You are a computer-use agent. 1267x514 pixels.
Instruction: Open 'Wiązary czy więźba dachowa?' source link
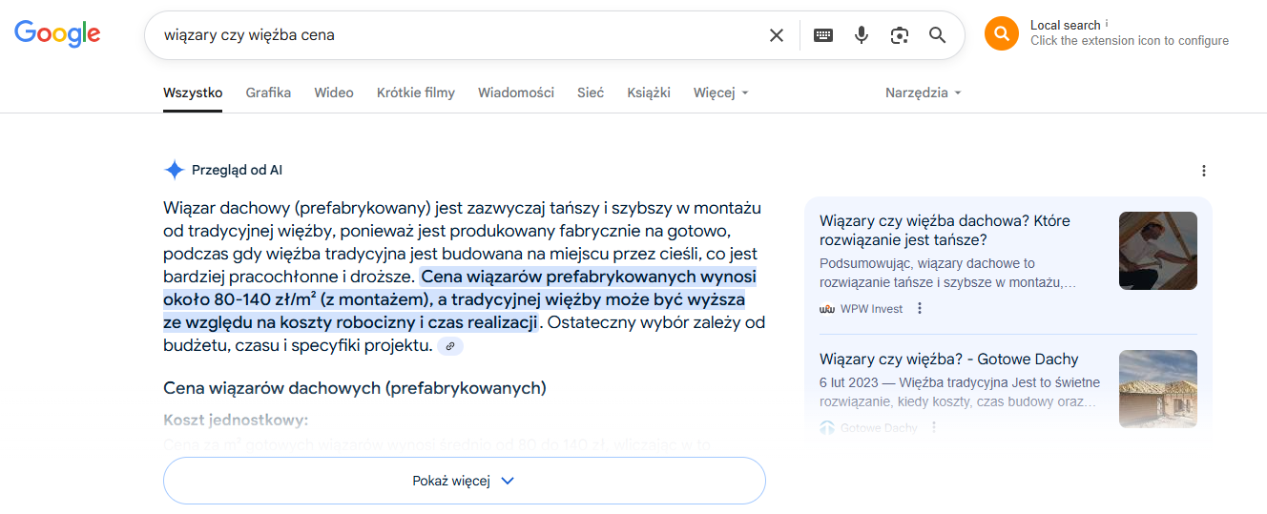click(945, 230)
